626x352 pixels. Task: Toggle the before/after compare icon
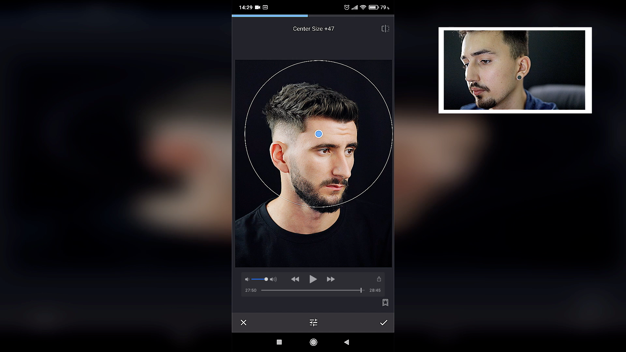point(385,29)
